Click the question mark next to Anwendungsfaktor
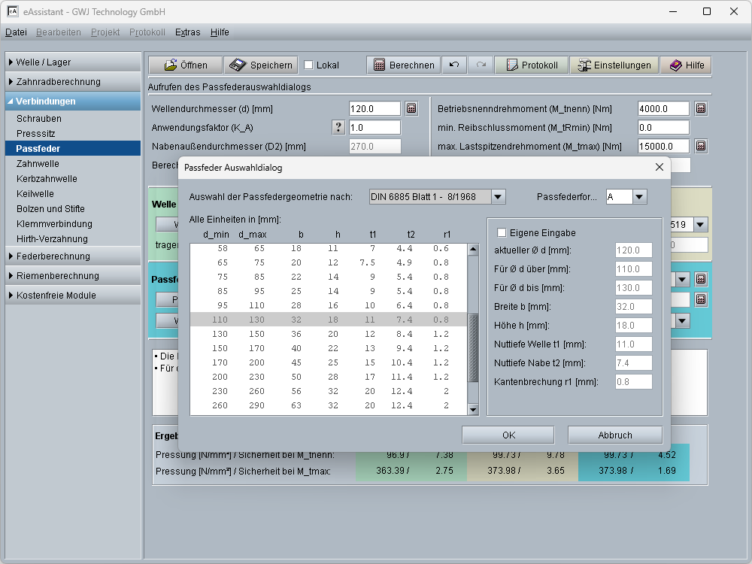Viewport: 752px width, 564px height. tap(339, 127)
